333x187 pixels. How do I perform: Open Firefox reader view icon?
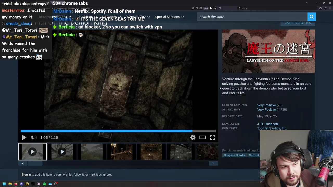193,8
